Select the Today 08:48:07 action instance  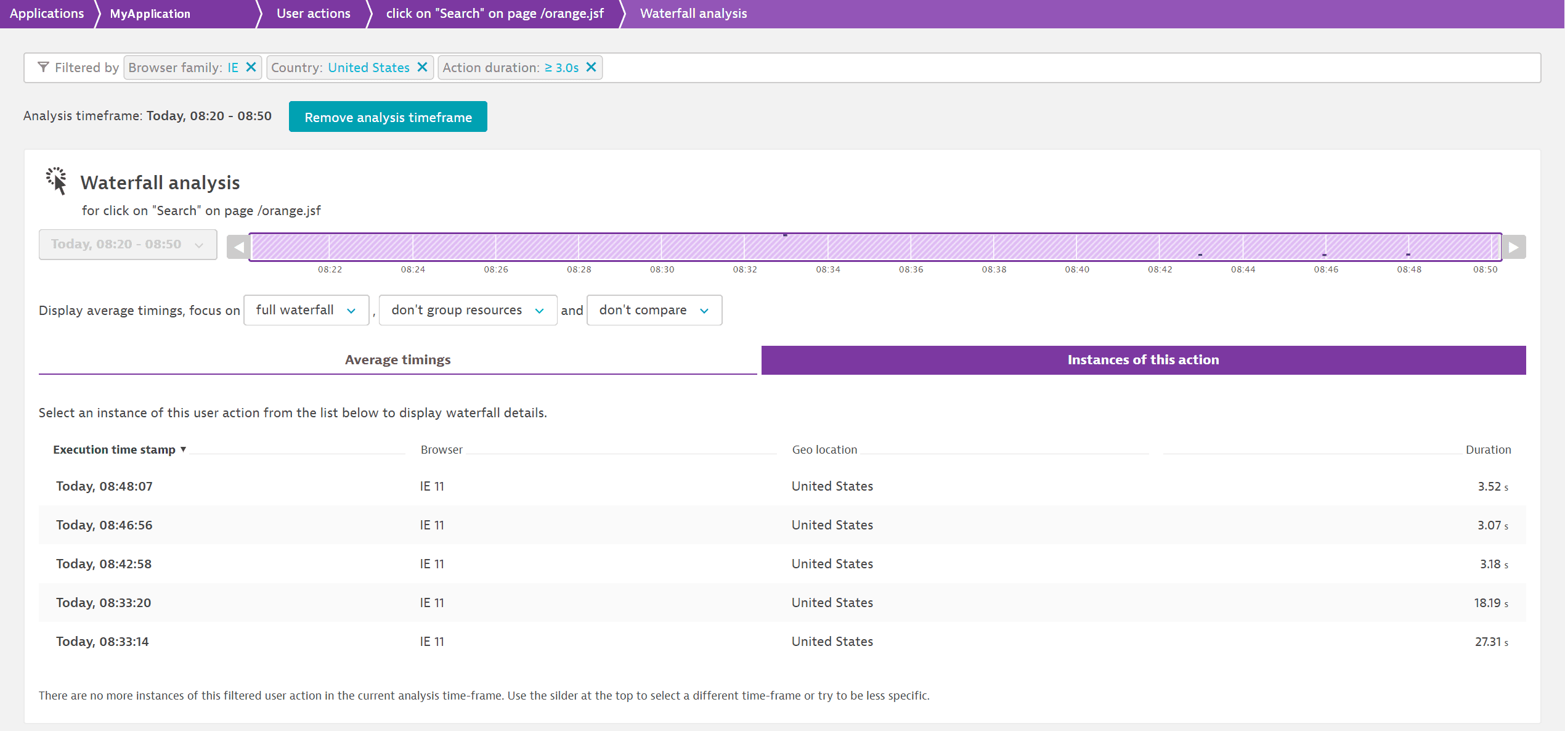[104, 486]
